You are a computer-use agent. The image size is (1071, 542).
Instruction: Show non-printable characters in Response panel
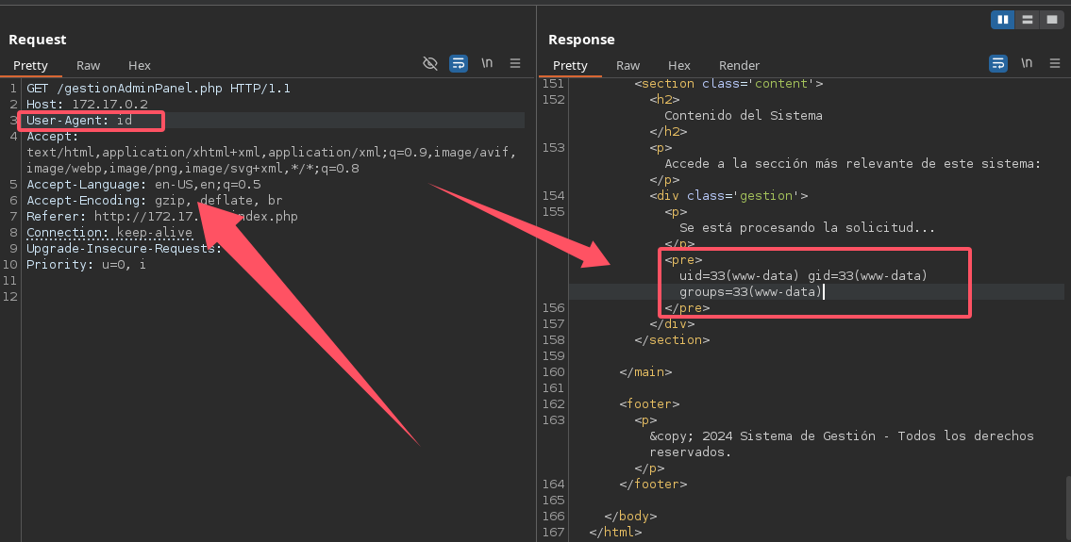(x=1027, y=63)
